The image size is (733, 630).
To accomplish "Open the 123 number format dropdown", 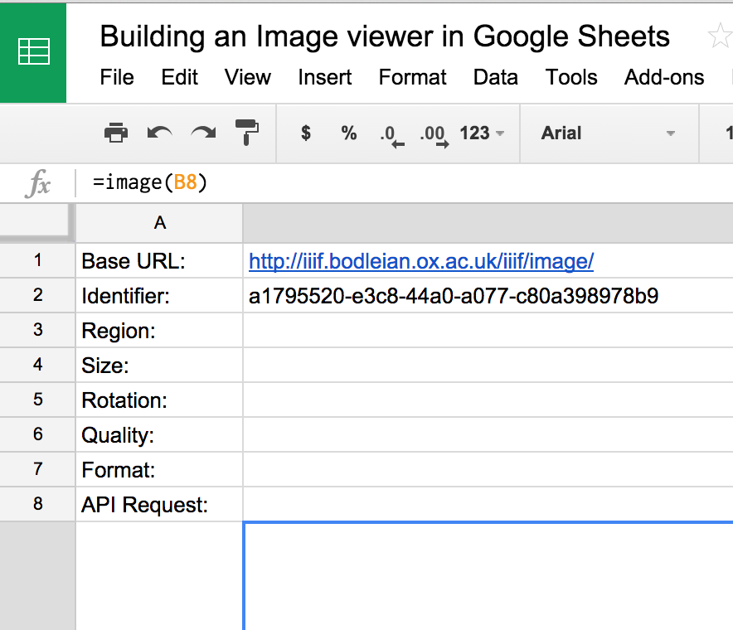I will 482,133.
